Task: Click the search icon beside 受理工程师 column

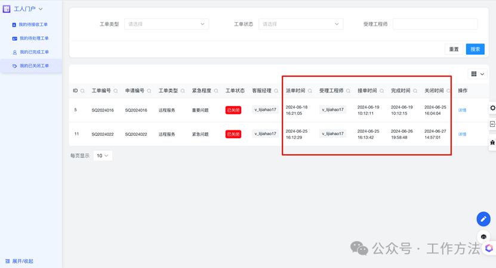Action: point(349,91)
